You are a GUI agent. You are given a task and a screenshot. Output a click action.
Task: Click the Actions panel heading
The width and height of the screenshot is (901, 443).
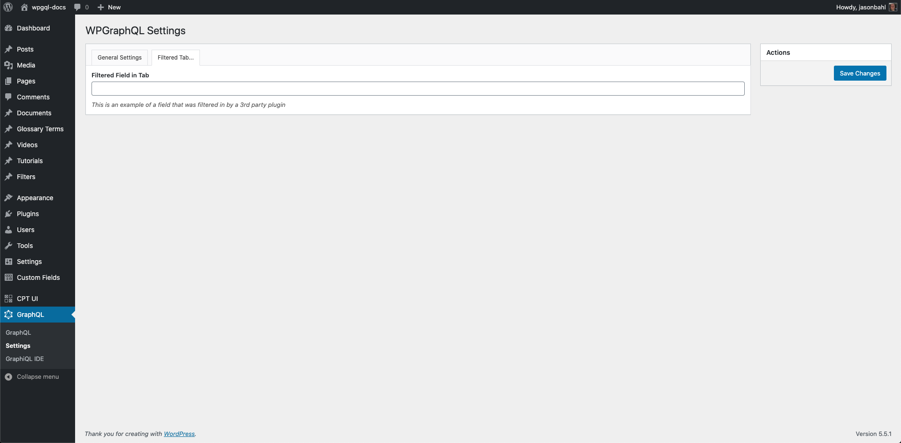[x=778, y=53]
